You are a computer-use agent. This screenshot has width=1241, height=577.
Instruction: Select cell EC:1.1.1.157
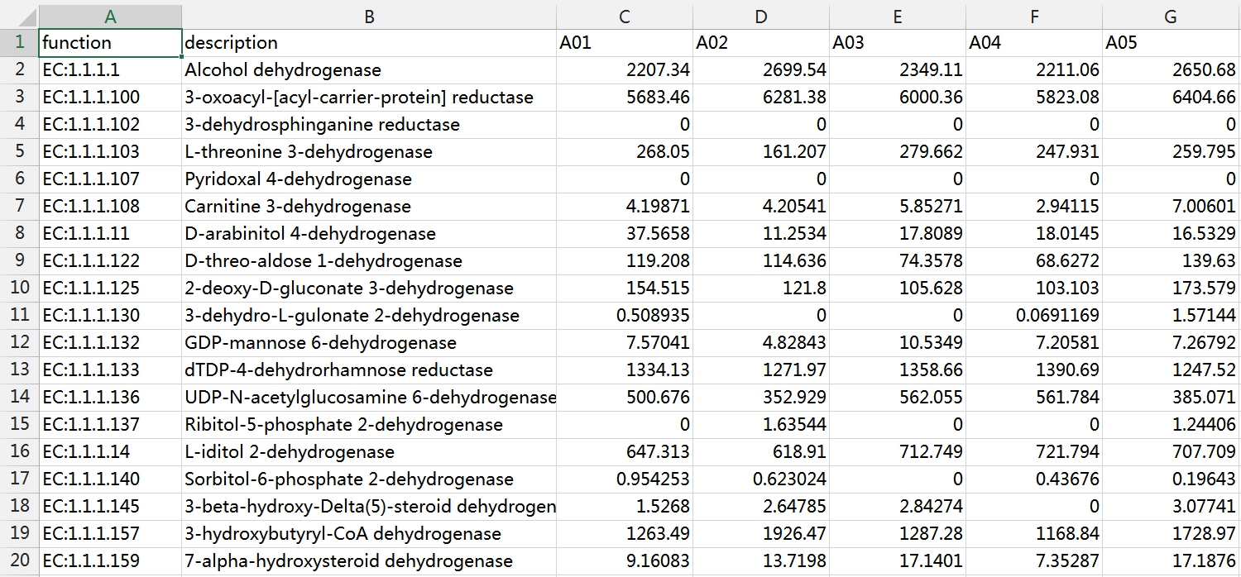(110, 534)
